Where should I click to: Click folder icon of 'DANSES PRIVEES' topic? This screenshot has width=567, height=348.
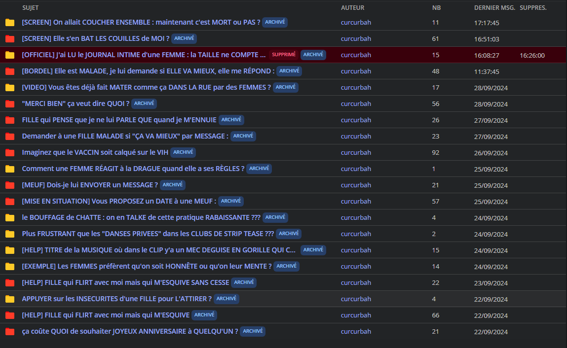pyautogui.click(x=10, y=234)
